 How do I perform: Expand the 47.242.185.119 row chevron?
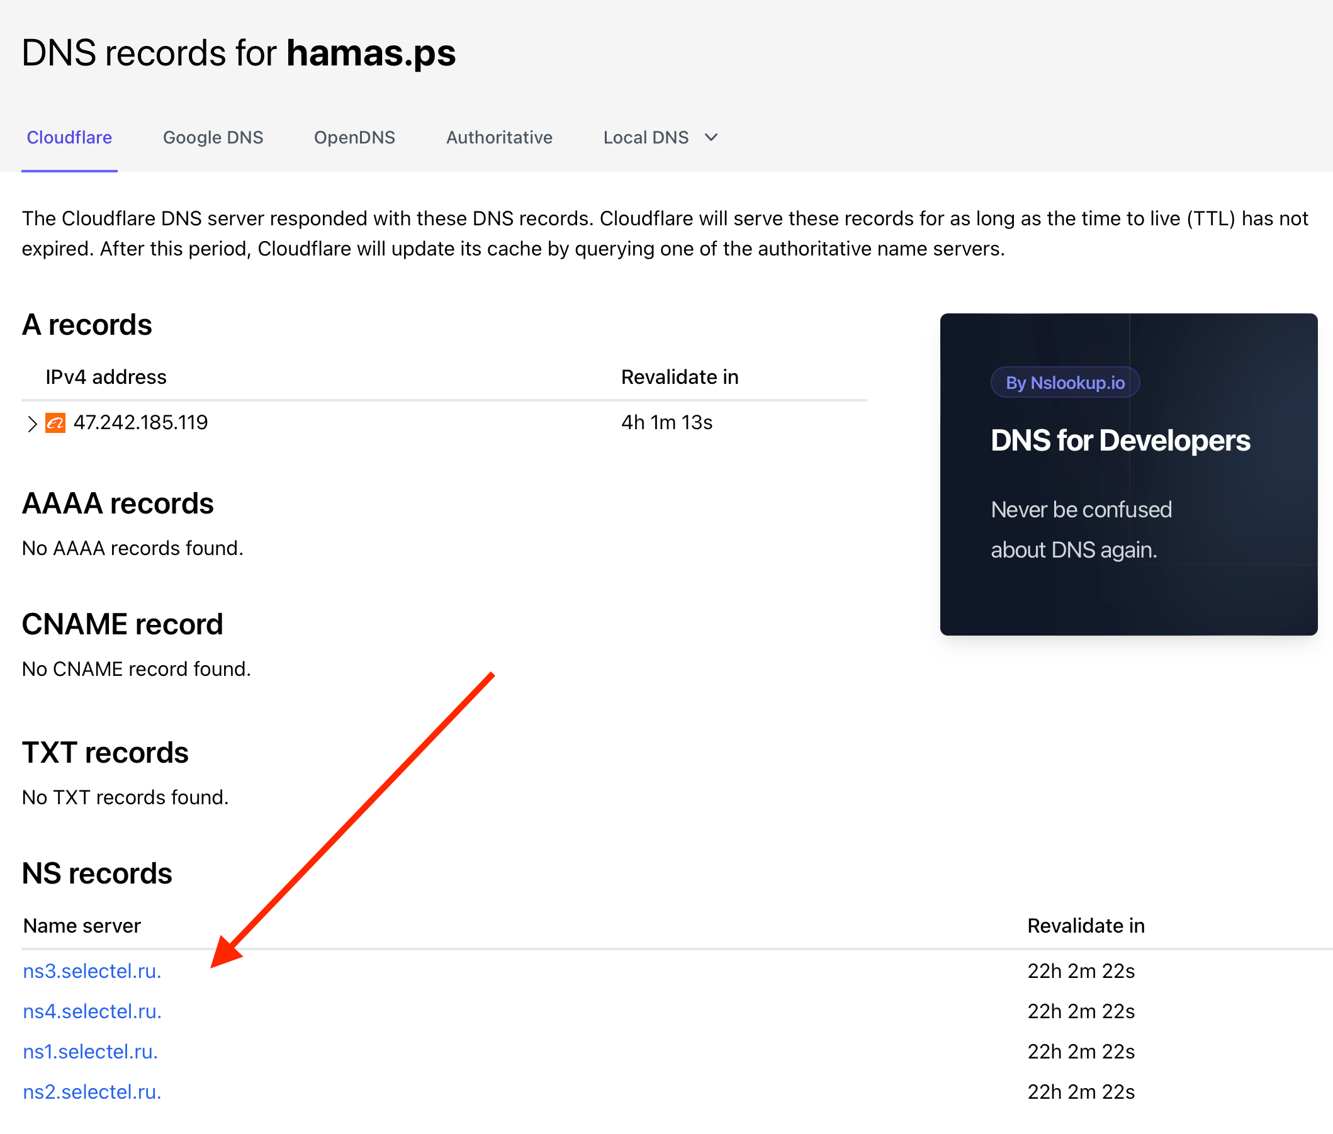[32, 424]
